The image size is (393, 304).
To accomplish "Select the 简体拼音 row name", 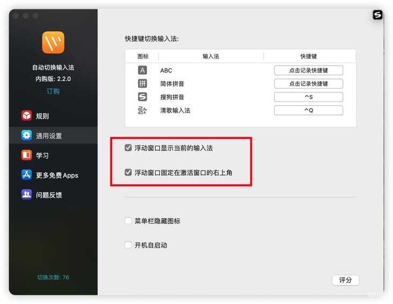I will (x=172, y=84).
